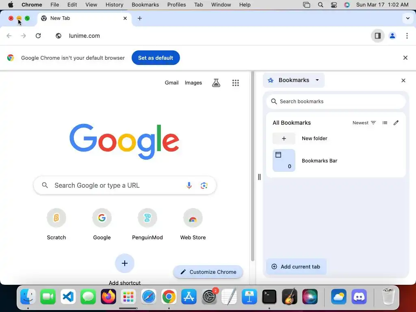Open the Window menu
This screenshot has height=312, width=416.
[221, 4]
